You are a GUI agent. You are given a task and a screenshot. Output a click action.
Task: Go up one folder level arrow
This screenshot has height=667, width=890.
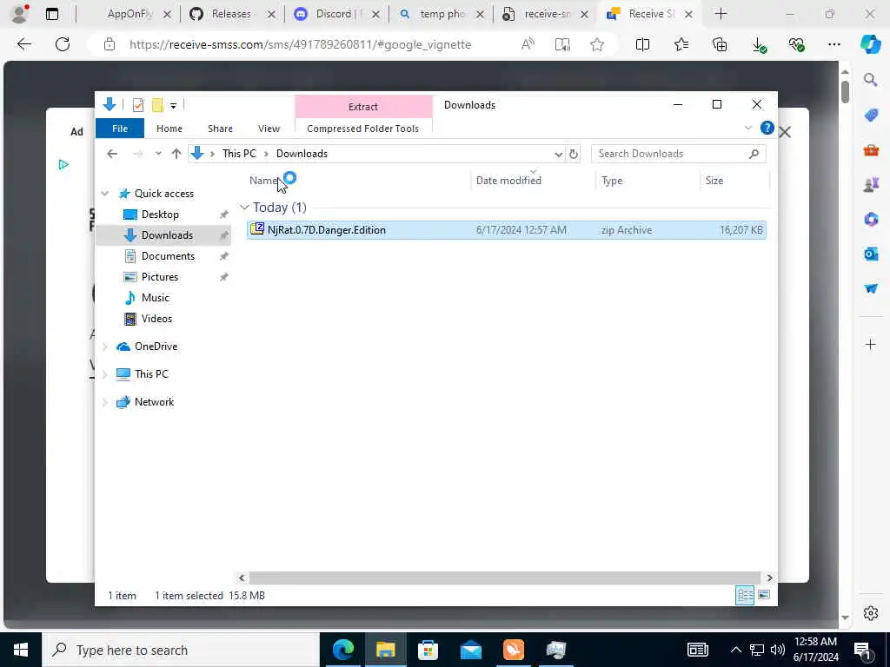click(176, 154)
